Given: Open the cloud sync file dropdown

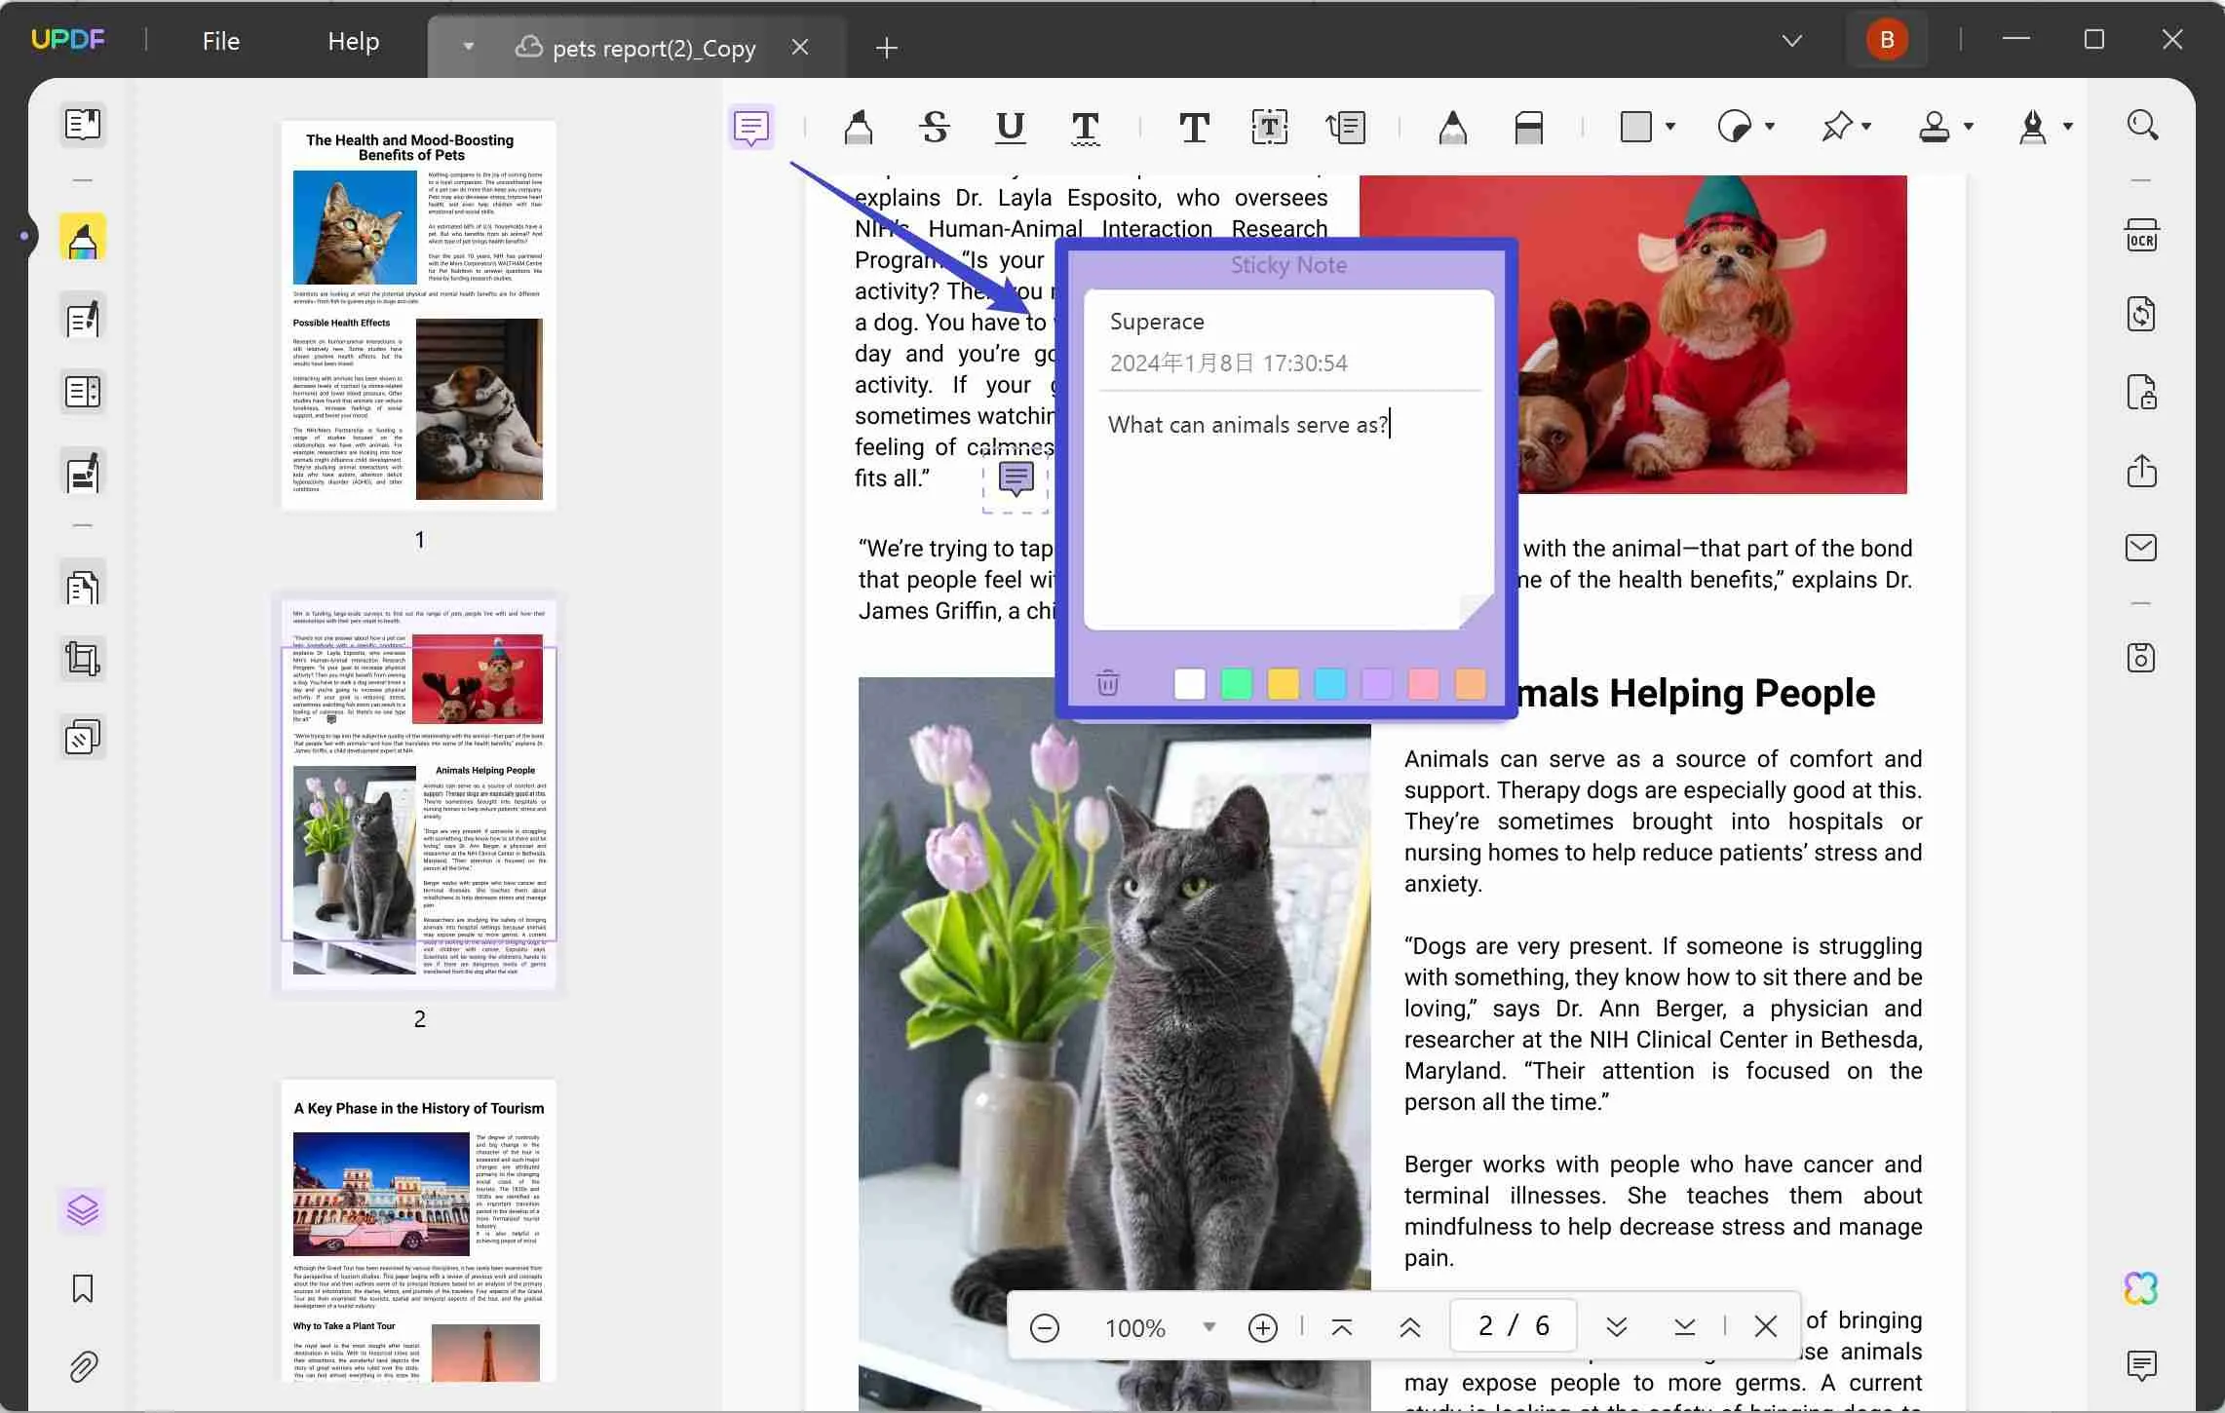Looking at the screenshot, I should point(467,46).
